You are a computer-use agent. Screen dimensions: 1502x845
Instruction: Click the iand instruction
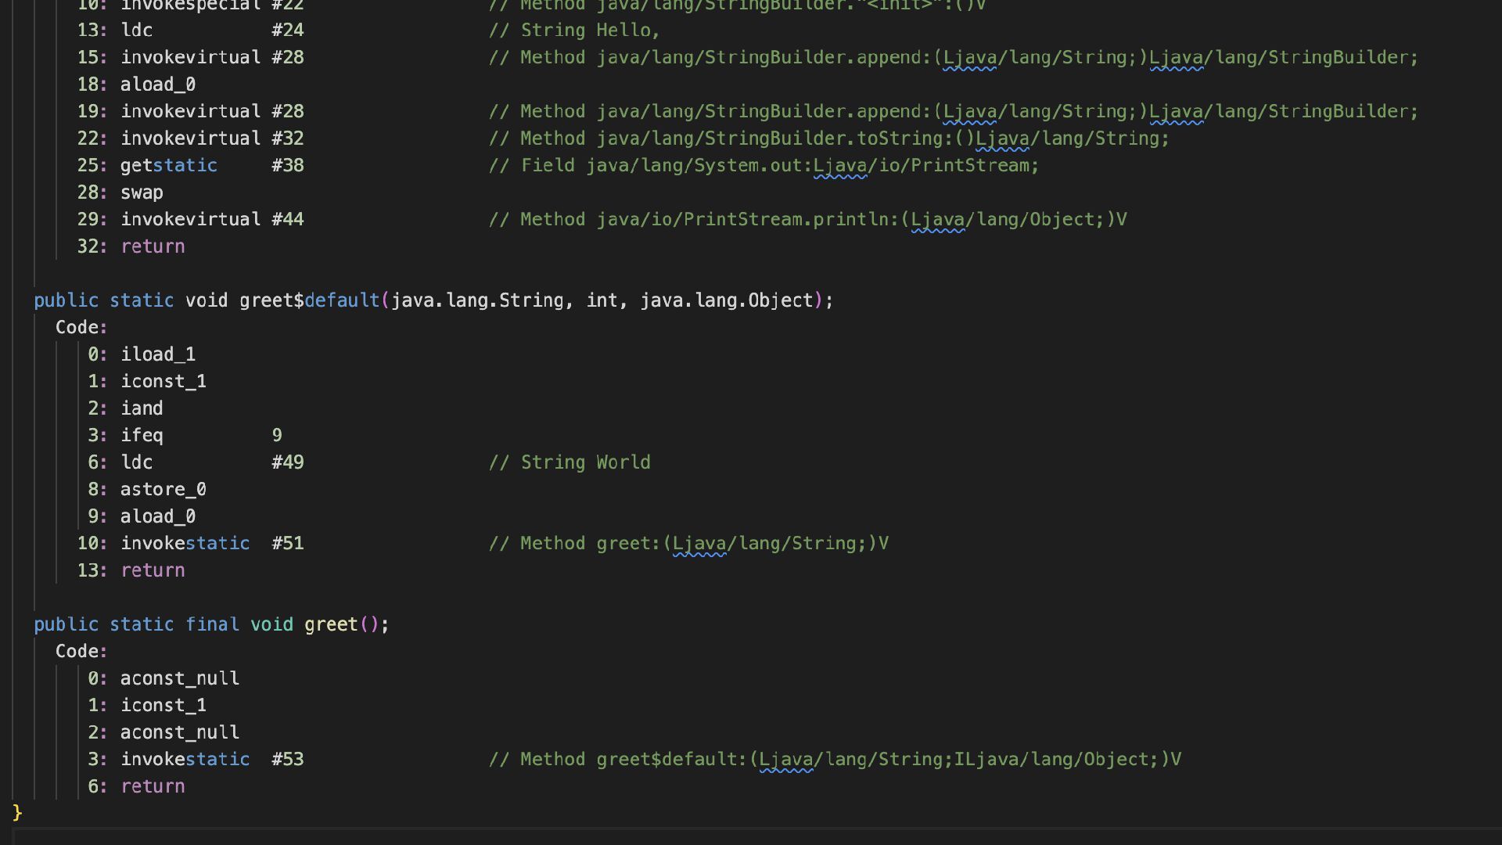tap(142, 408)
